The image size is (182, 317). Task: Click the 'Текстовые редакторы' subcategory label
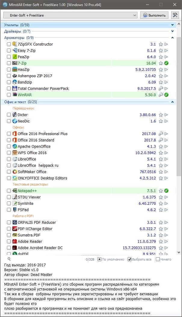click(x=30, y=184)
